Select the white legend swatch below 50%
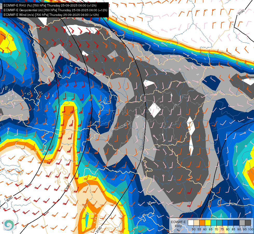Screen dimensions: 254x234 (x=191, y=223)
